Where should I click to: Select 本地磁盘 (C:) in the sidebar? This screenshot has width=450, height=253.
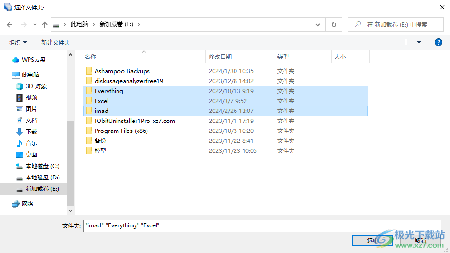coord(37,166)
